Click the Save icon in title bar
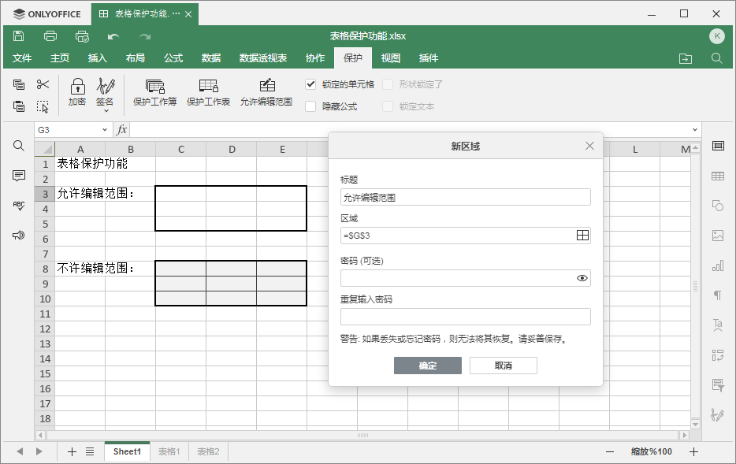 tap(18, 36)
